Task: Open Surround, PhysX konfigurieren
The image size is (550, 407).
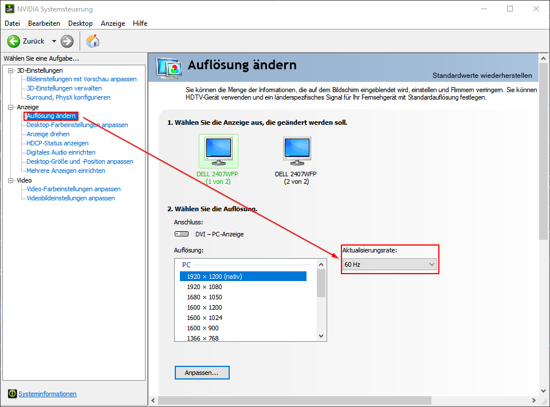Action: pyautogui.click(x=68, y=97)
